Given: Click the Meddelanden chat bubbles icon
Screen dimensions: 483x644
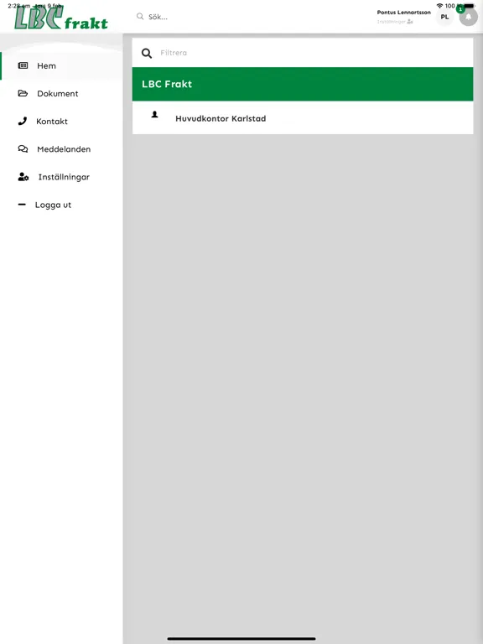Looking at the screenshot, I should (23, 148).
